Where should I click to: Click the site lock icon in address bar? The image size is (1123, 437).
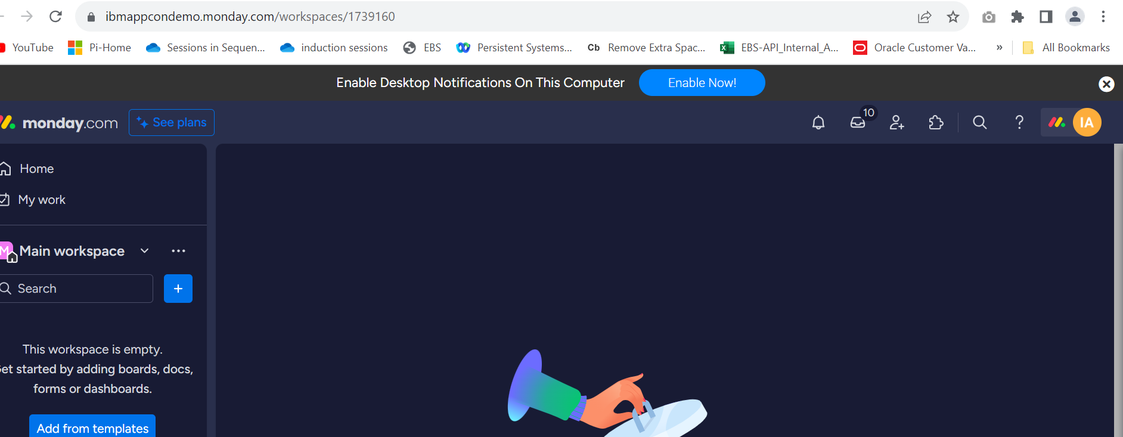(x=91, y=17)
